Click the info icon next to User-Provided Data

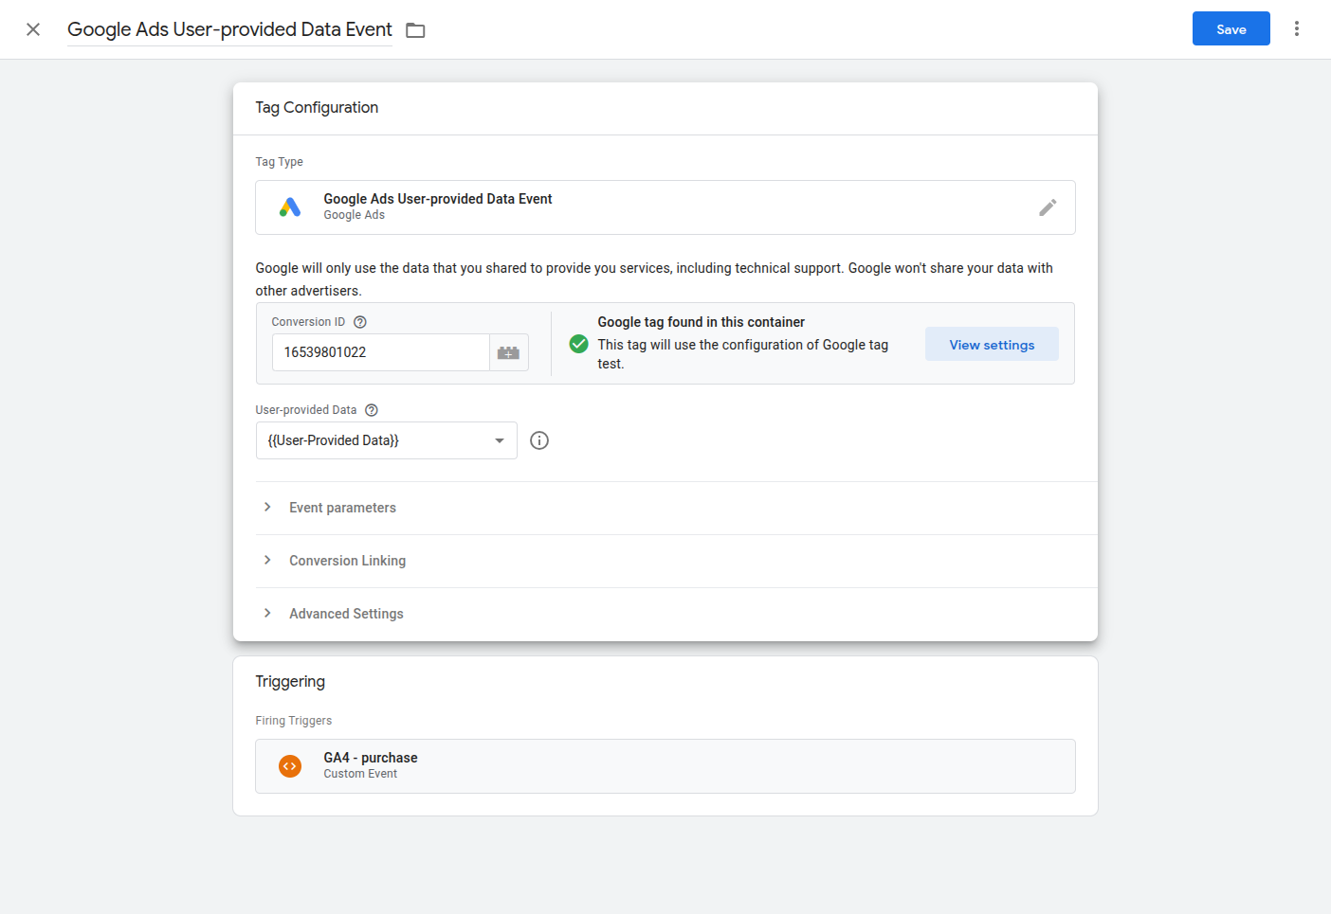(539, 439)
